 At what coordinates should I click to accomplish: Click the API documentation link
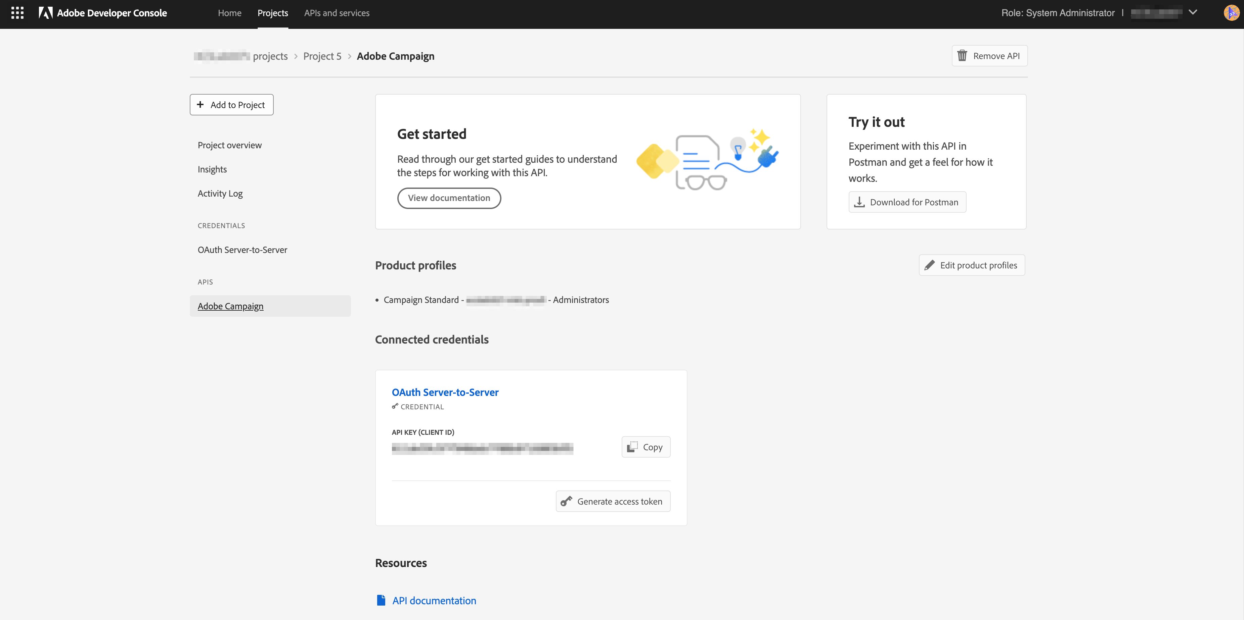pos(434,601)
